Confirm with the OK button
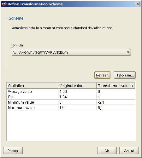This screenshot has width=142, height=158. click(107, 151)
